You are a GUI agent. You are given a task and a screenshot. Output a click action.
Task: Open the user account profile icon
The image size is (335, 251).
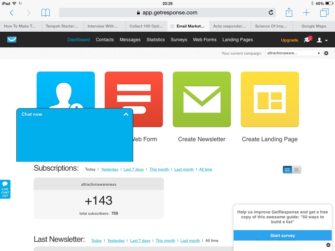pos(319,40)
